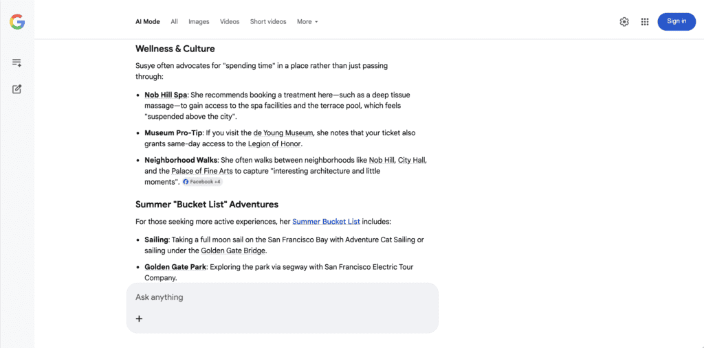Open the Facebook +4 sources chip
Viewport: 704px width, 348px height.
[202, 182]
